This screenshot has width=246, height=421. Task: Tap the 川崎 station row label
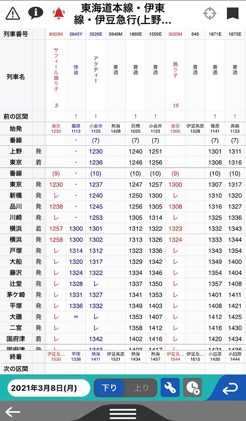[x=16, y=218]
